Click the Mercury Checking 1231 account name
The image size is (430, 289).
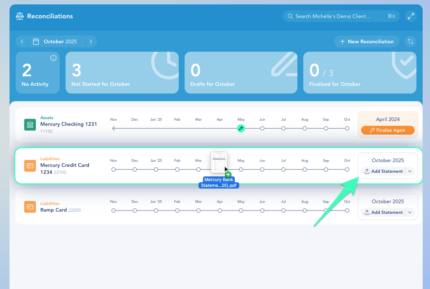pos(68,124)
